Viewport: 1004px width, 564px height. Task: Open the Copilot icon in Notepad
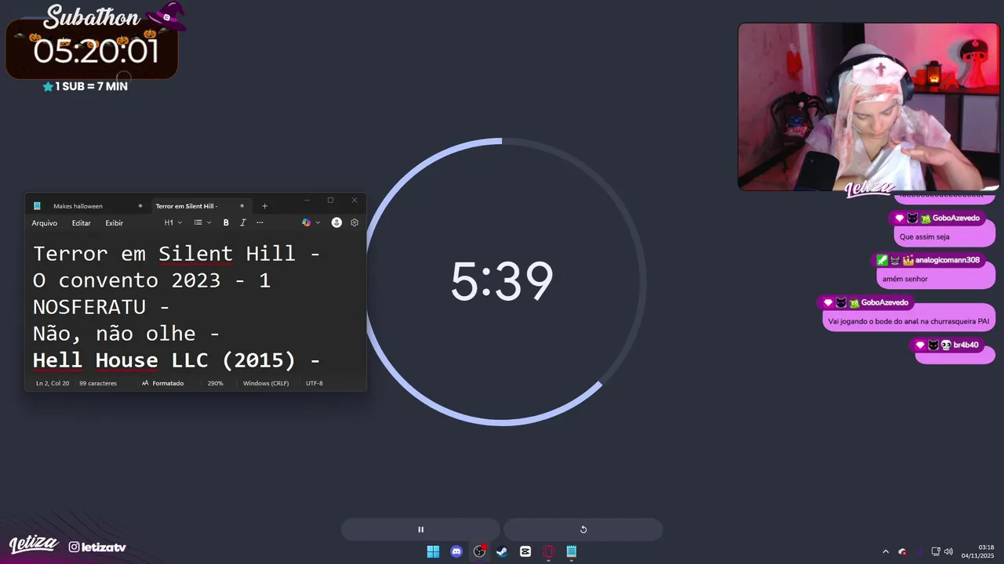(x=306, y=223)
